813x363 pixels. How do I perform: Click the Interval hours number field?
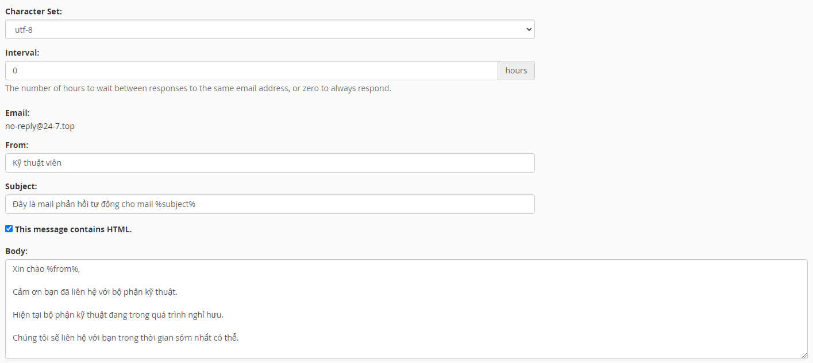click(251, 71)
